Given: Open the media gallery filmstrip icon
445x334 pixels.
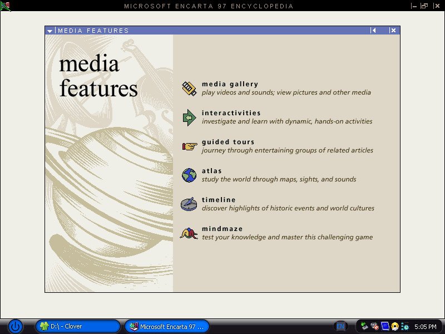Looking at the screenshot, I should pos(189,89).
